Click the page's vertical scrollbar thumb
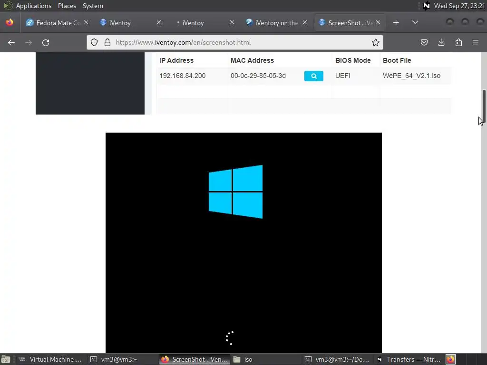 coord(484,106)
